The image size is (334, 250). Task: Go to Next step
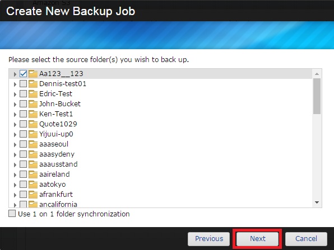[x=258, y=238]
